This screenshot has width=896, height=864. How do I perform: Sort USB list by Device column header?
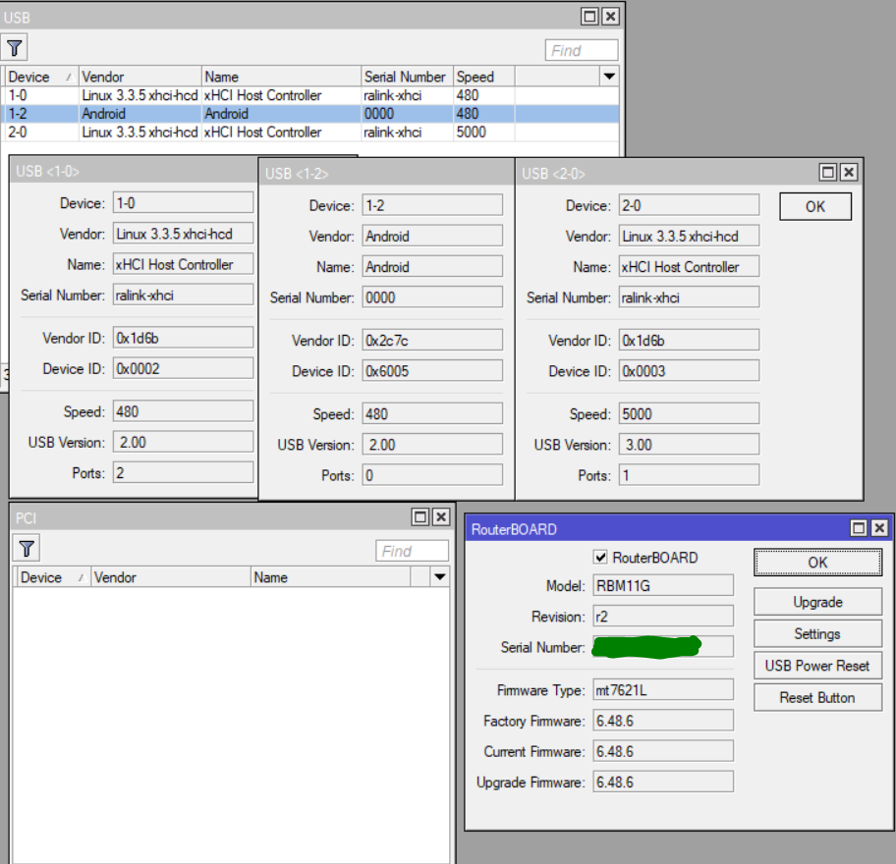[40, 77]
